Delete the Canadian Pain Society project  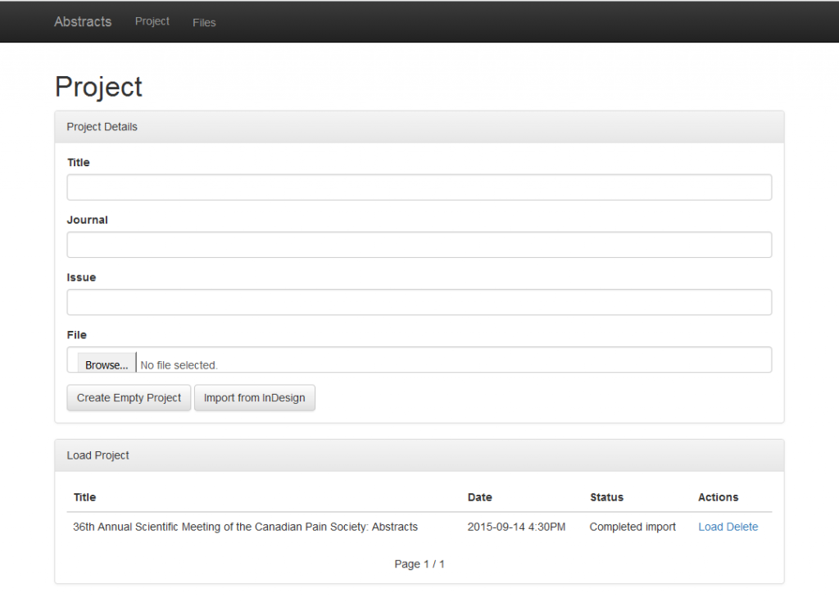(x=743, y=527)
